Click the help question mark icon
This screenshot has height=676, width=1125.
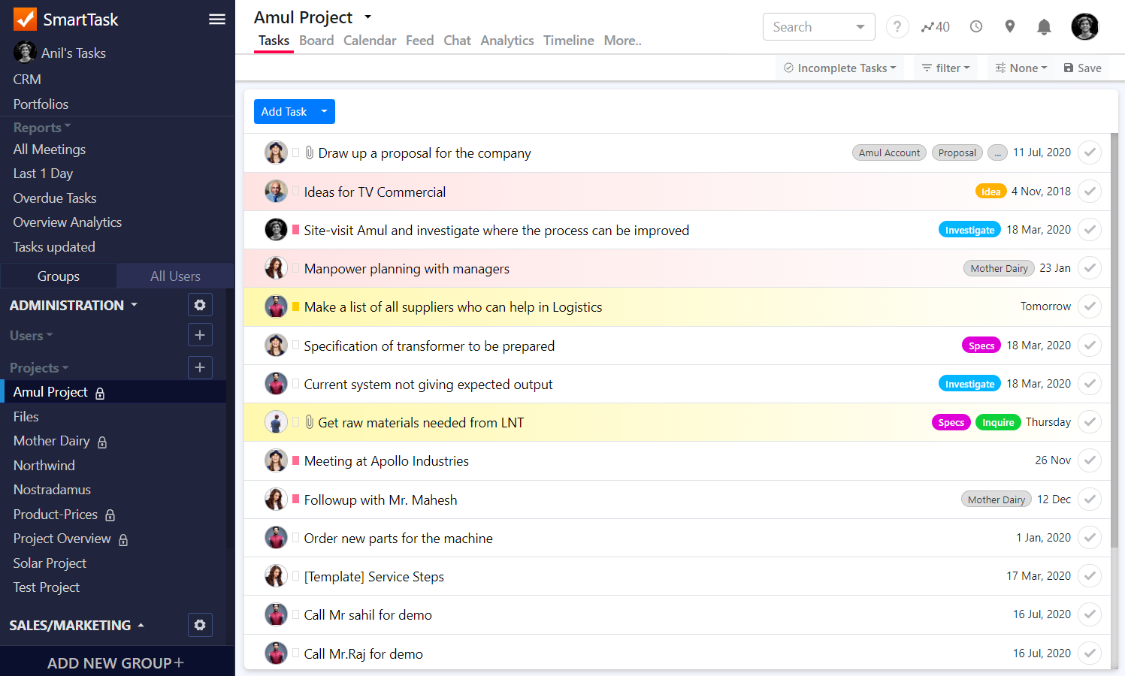(x=897, y=27)
